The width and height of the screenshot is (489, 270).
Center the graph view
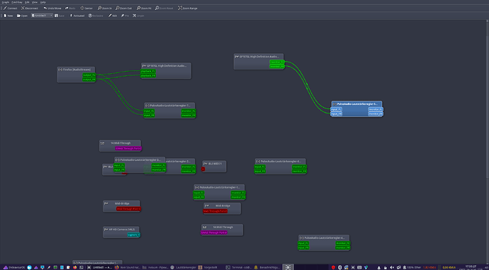pyautogui.click(x=86, y=8)
